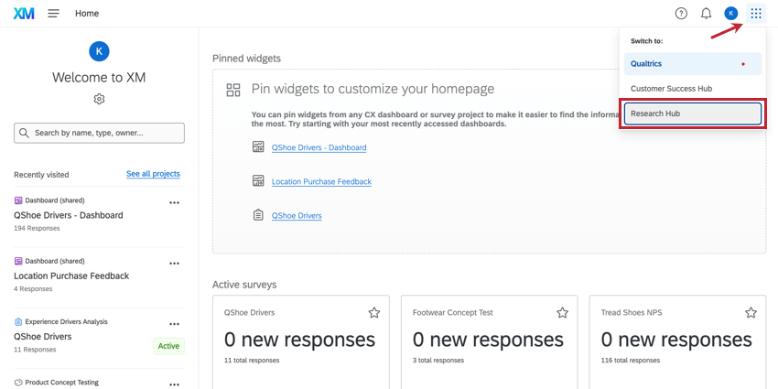Viewport: 778px width, 389px height.
Task: Open the K account avatar menu
Action: click(x=730, y=14)
